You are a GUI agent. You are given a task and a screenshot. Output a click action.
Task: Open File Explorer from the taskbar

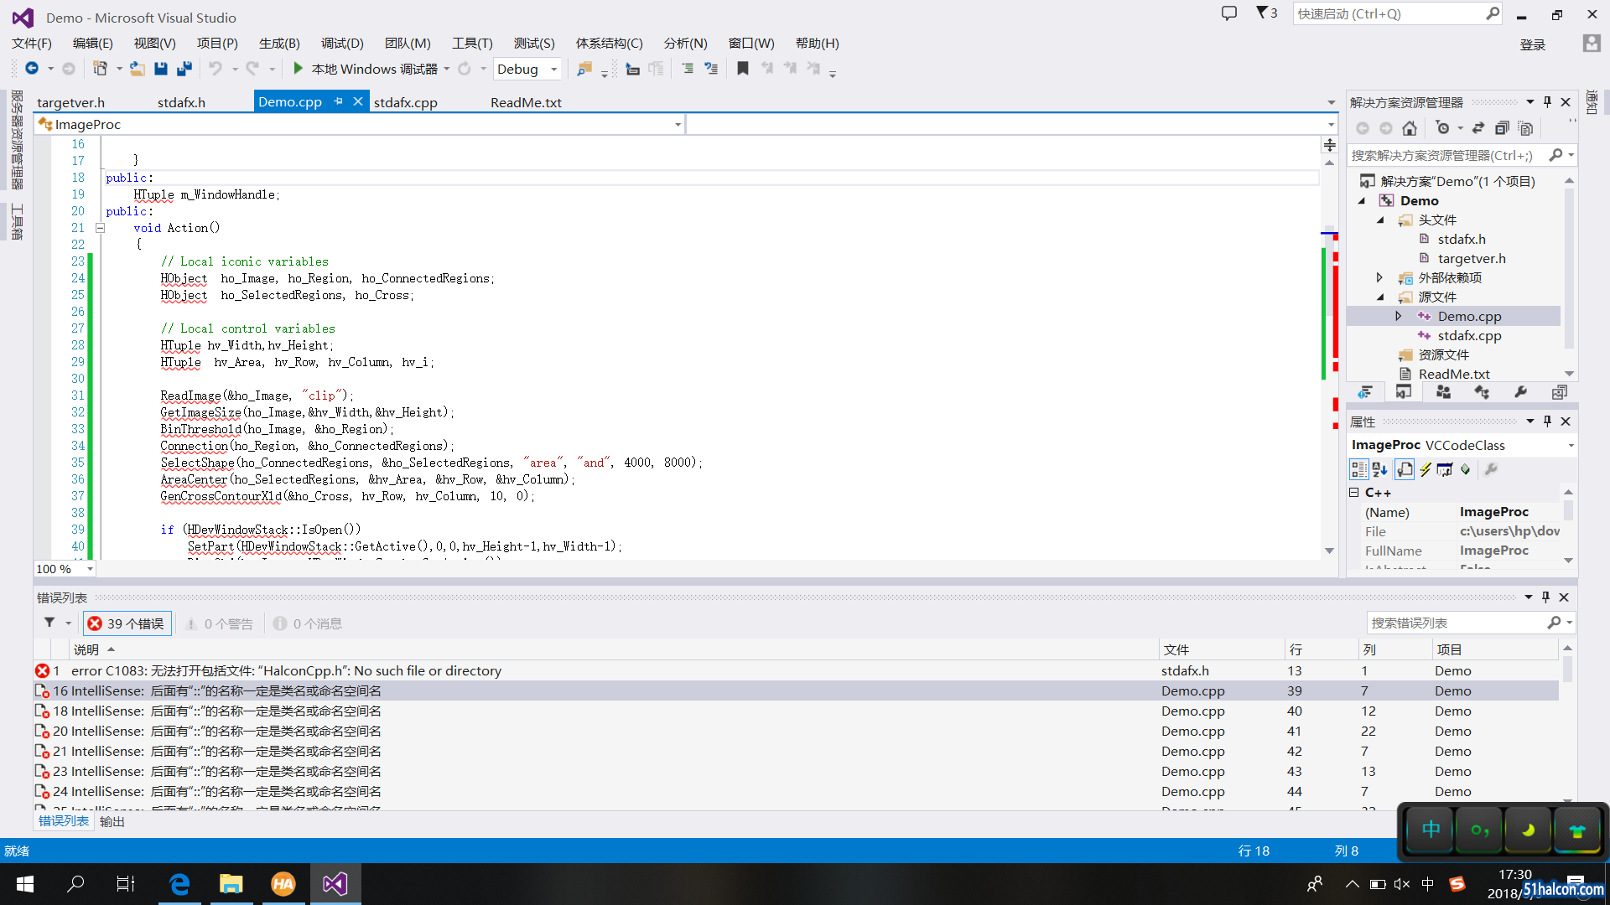coord(231,884)
